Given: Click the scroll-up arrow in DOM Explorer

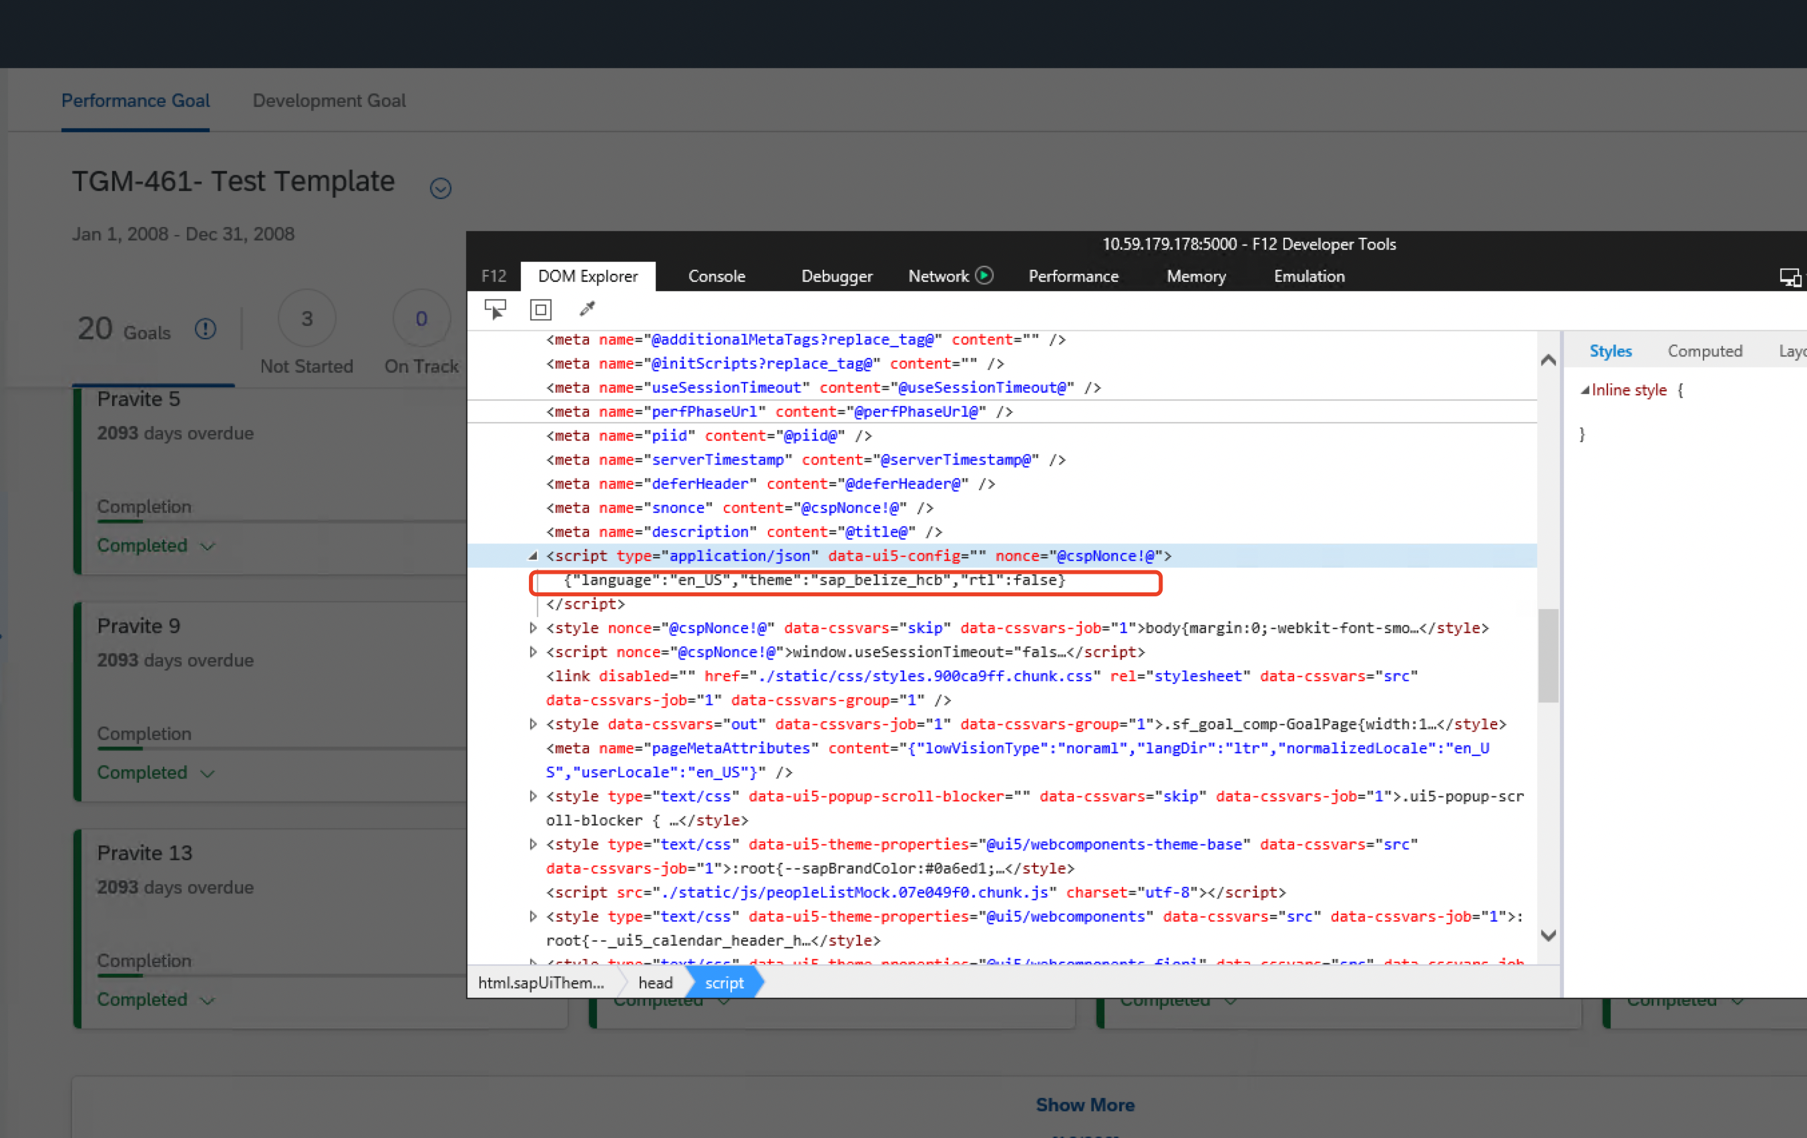Looking at the screenshot, I should [x=1548, y=361].
